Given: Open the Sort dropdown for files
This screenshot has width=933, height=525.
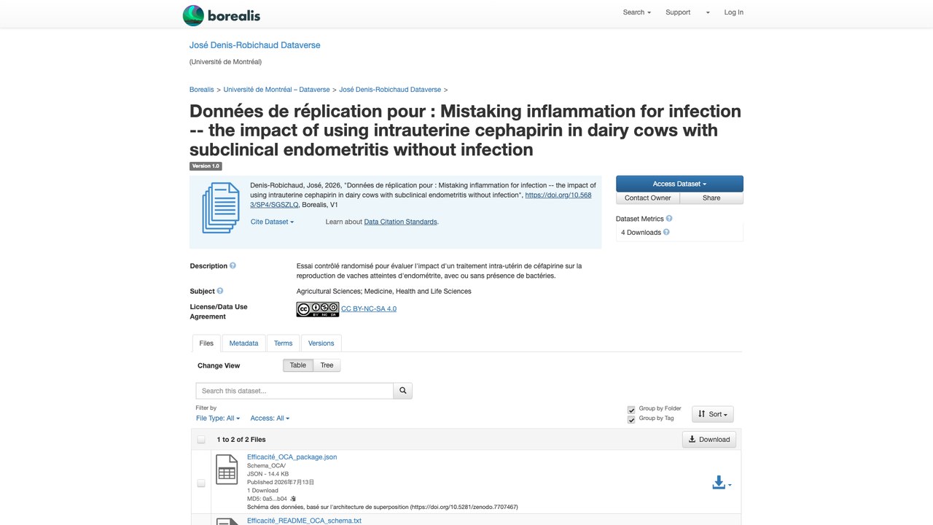Looking at the screenshot, I should point(713,414).
